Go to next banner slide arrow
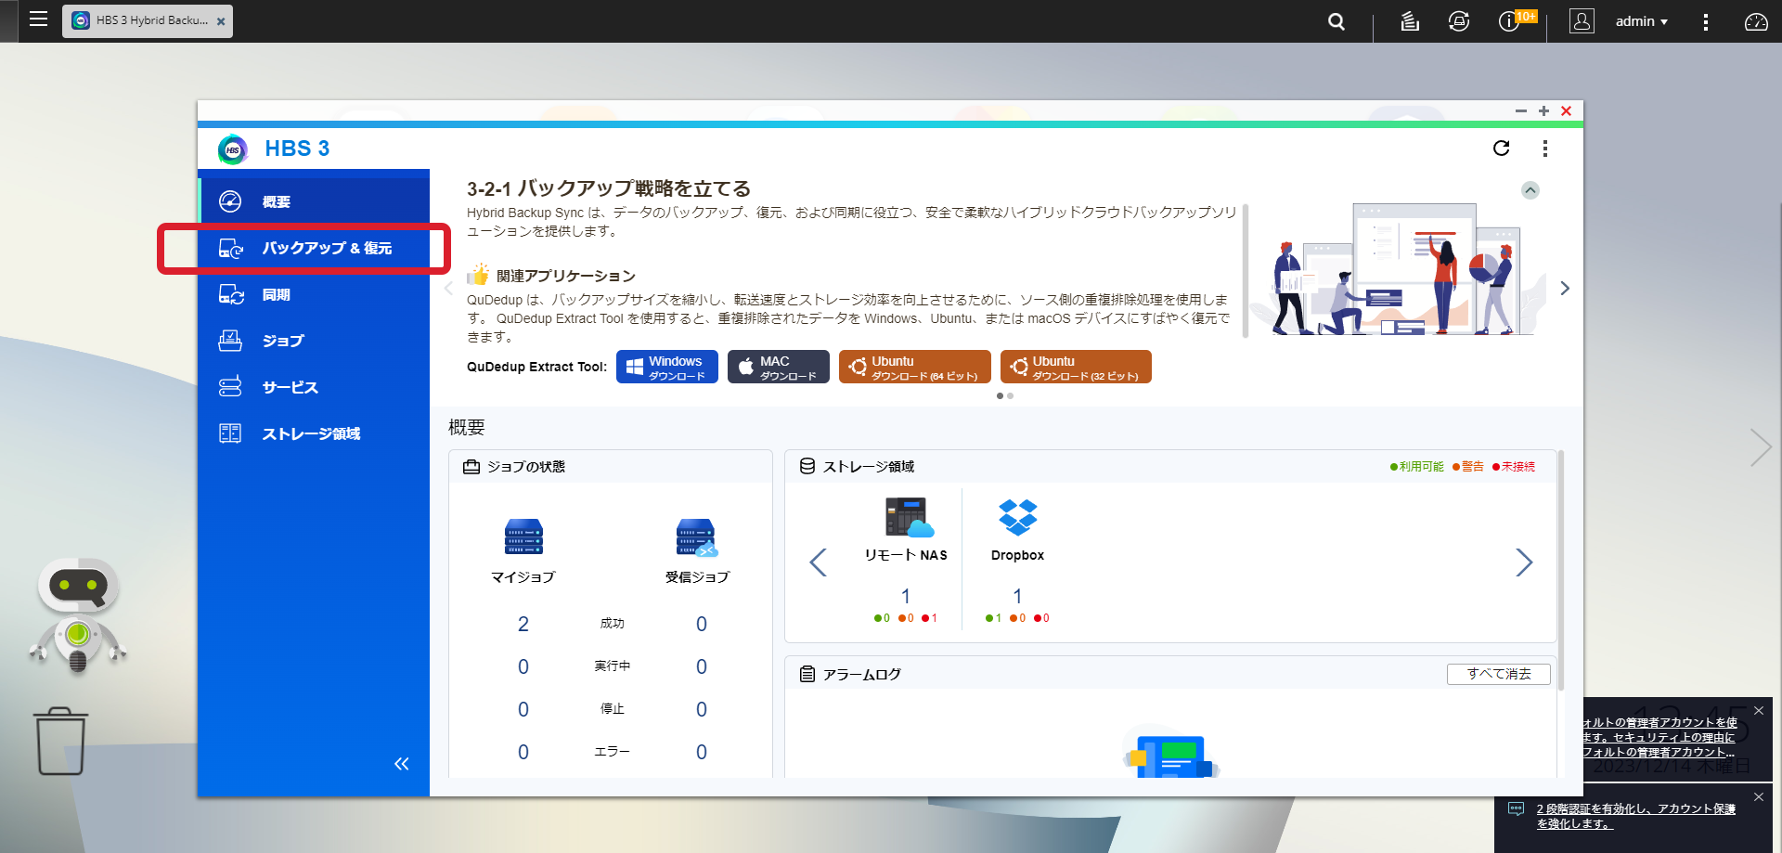Image resolution: width=1782 pixels, height=853 pixels. click(x=1565, y=288)
